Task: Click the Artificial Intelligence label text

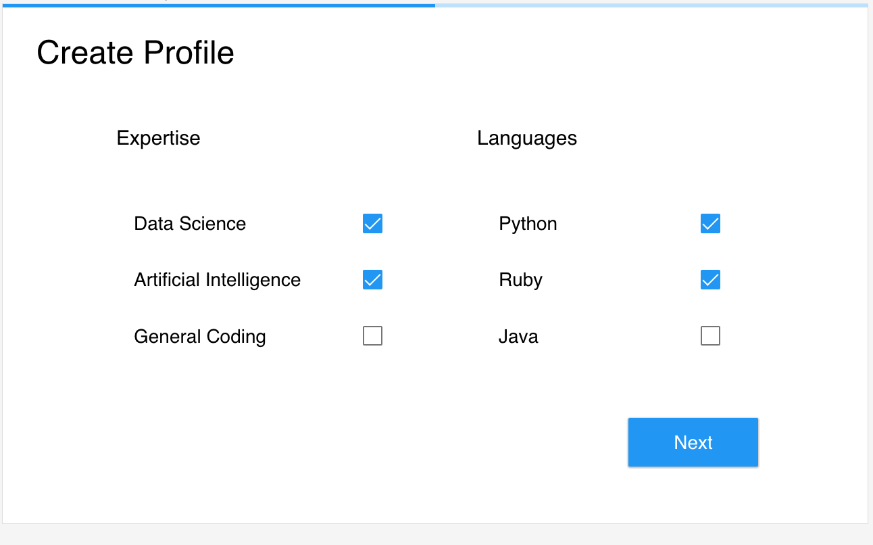Action: point(217,280)
